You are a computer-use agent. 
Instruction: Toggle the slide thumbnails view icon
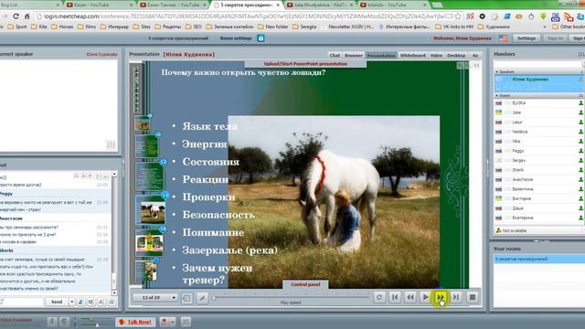[186, 298]
